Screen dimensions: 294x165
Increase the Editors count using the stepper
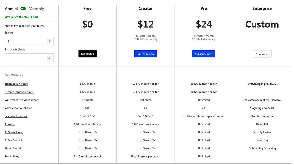49,41
